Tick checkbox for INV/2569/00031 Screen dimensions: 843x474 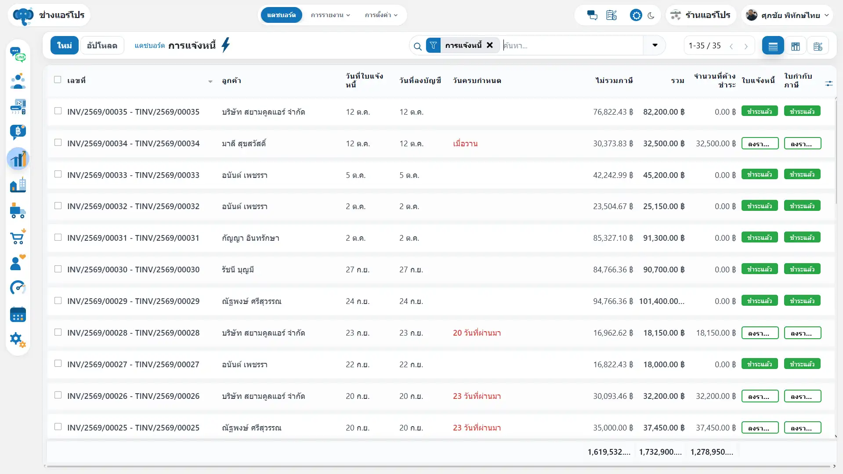[58, 237]
